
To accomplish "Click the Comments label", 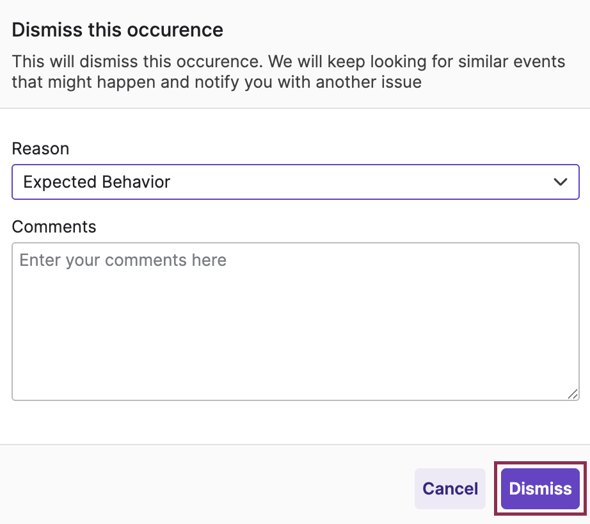I will point(54,227).
